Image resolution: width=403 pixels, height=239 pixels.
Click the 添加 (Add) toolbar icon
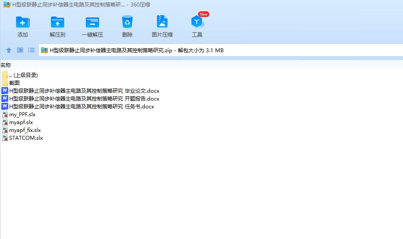pos(23,22)
